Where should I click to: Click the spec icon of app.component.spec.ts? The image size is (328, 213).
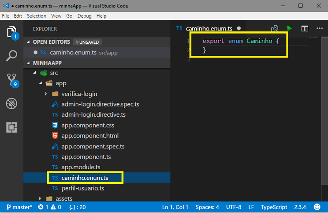[x=55, y=146]
